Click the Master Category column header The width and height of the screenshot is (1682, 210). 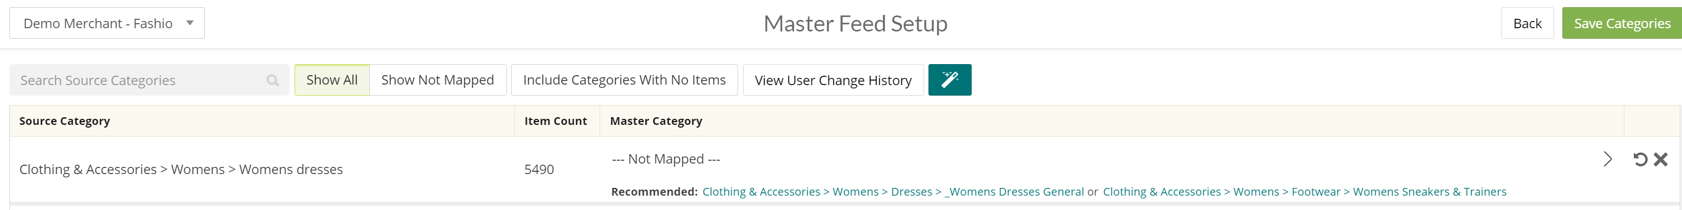click(656, 122)
